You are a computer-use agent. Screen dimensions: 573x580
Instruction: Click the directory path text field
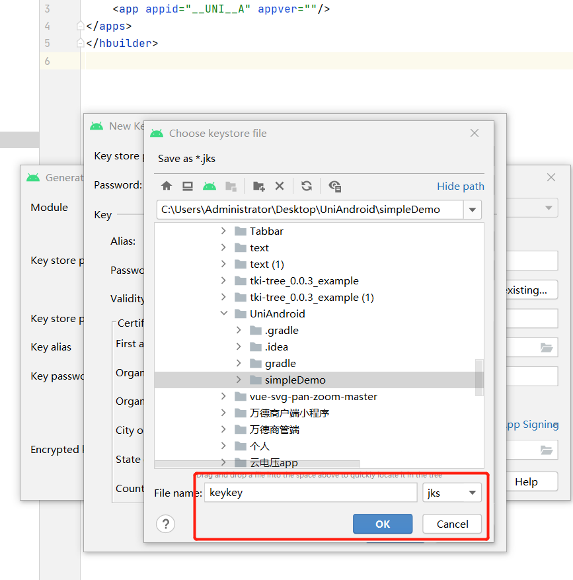310,210
